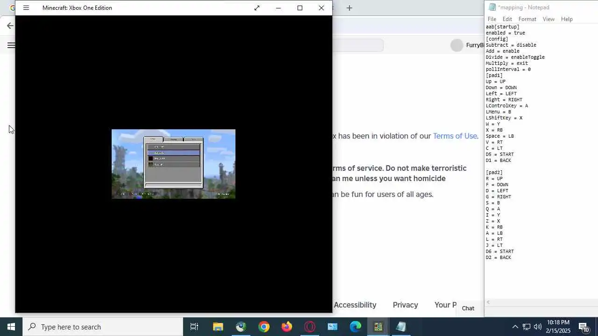The image size is (598, 336).
Task: Open network status in system tray
Action: (527, 327)
